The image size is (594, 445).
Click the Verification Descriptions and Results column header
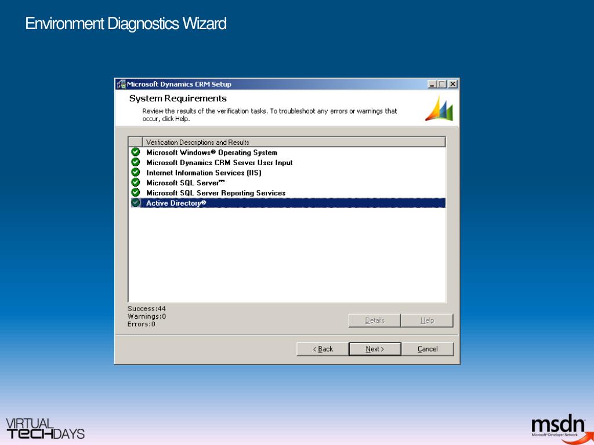pyautogui.click(x=294, y=143)
